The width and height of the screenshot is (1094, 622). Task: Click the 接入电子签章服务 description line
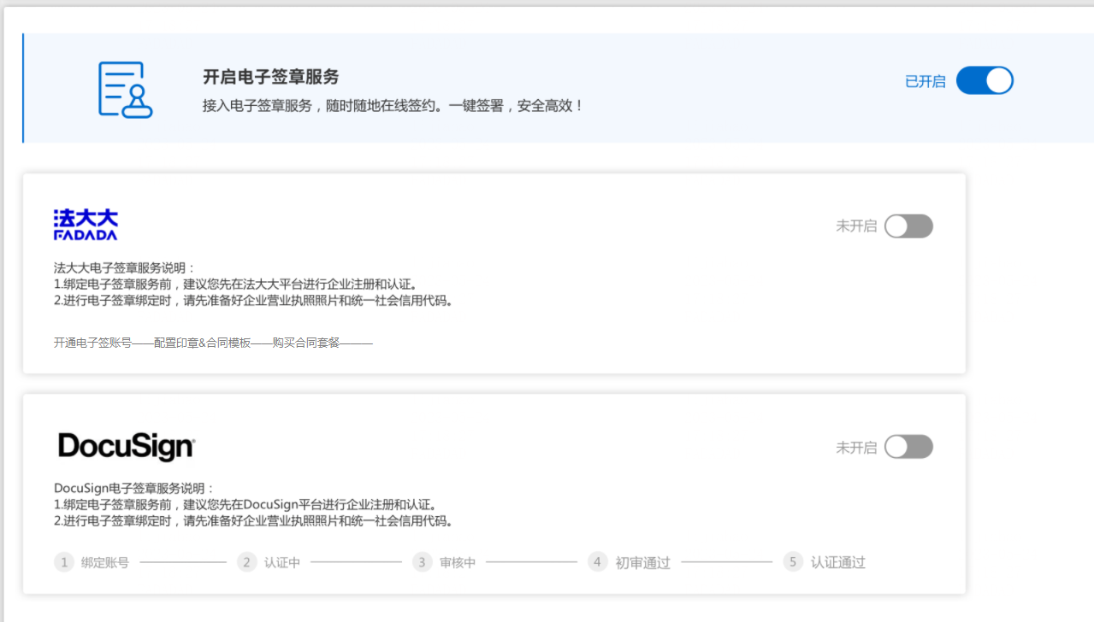[393, 106]
